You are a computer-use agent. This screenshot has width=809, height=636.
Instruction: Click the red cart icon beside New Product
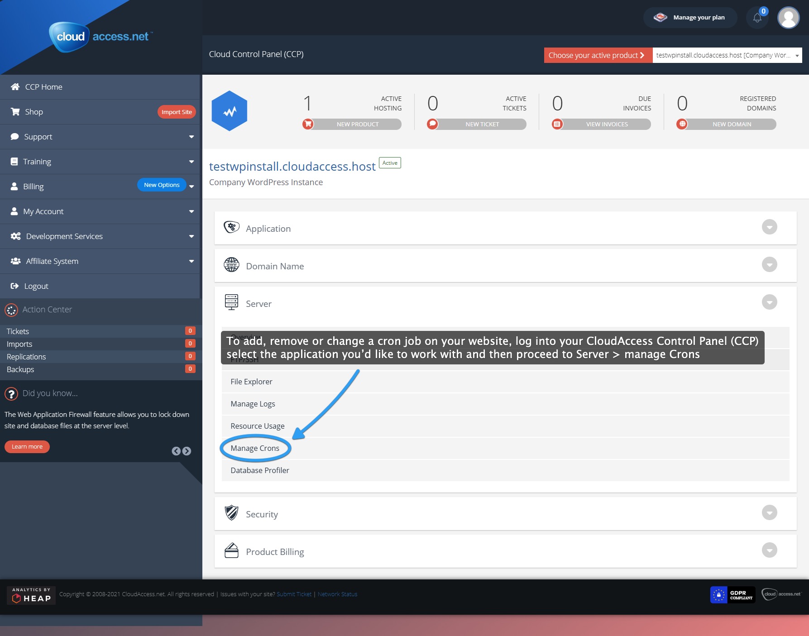tap(308, 124)
